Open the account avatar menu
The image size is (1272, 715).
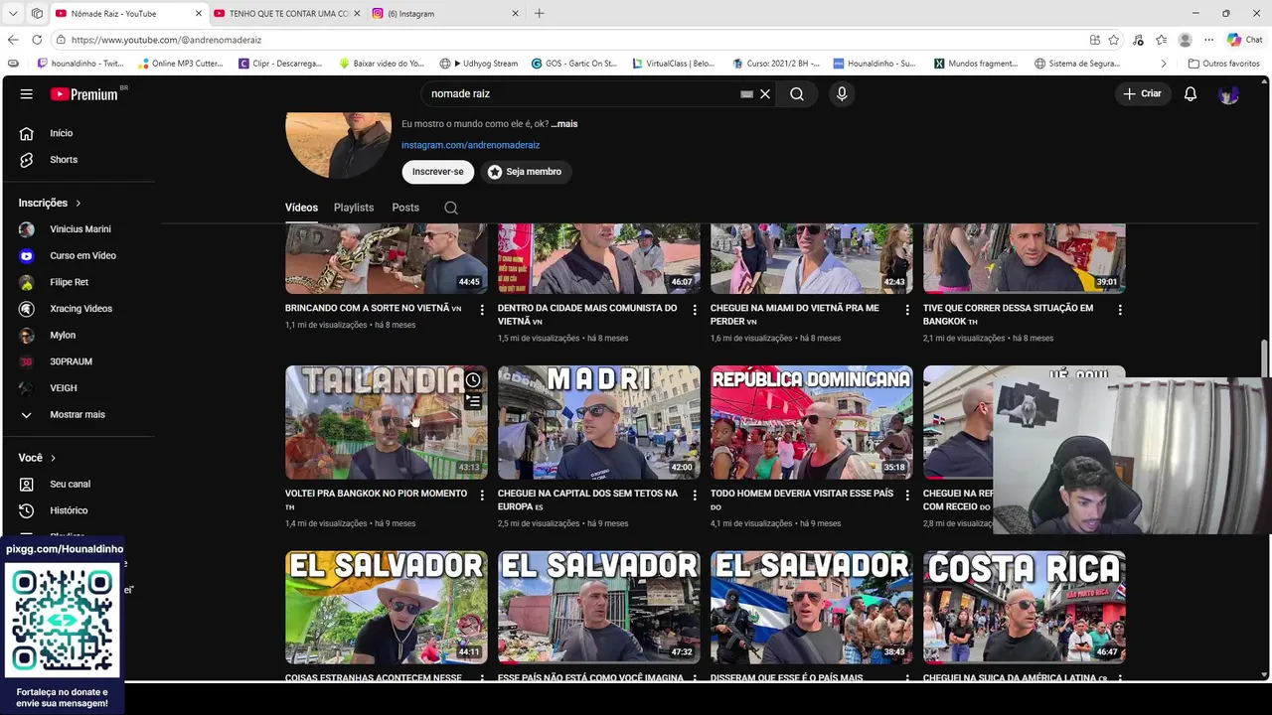[x=1229, y=93]
